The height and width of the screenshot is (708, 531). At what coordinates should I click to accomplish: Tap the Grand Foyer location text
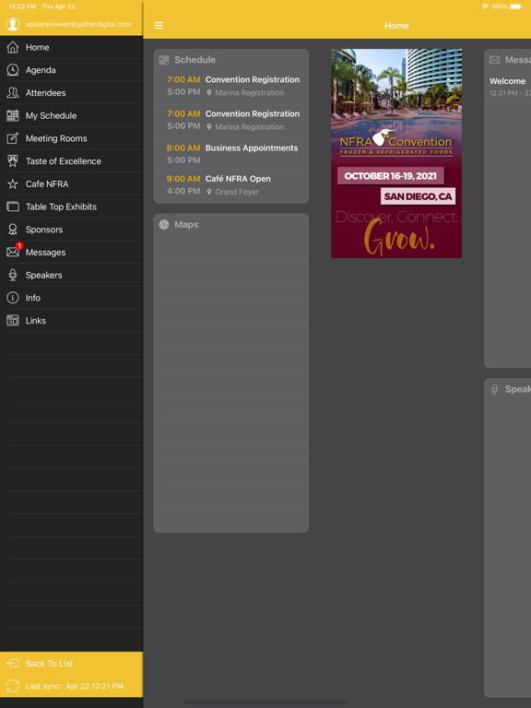(x=237, y=192)
